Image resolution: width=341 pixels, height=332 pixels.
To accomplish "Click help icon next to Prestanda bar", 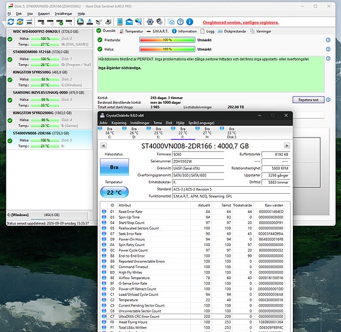I will pyautogui.click(x=328, y=40).
